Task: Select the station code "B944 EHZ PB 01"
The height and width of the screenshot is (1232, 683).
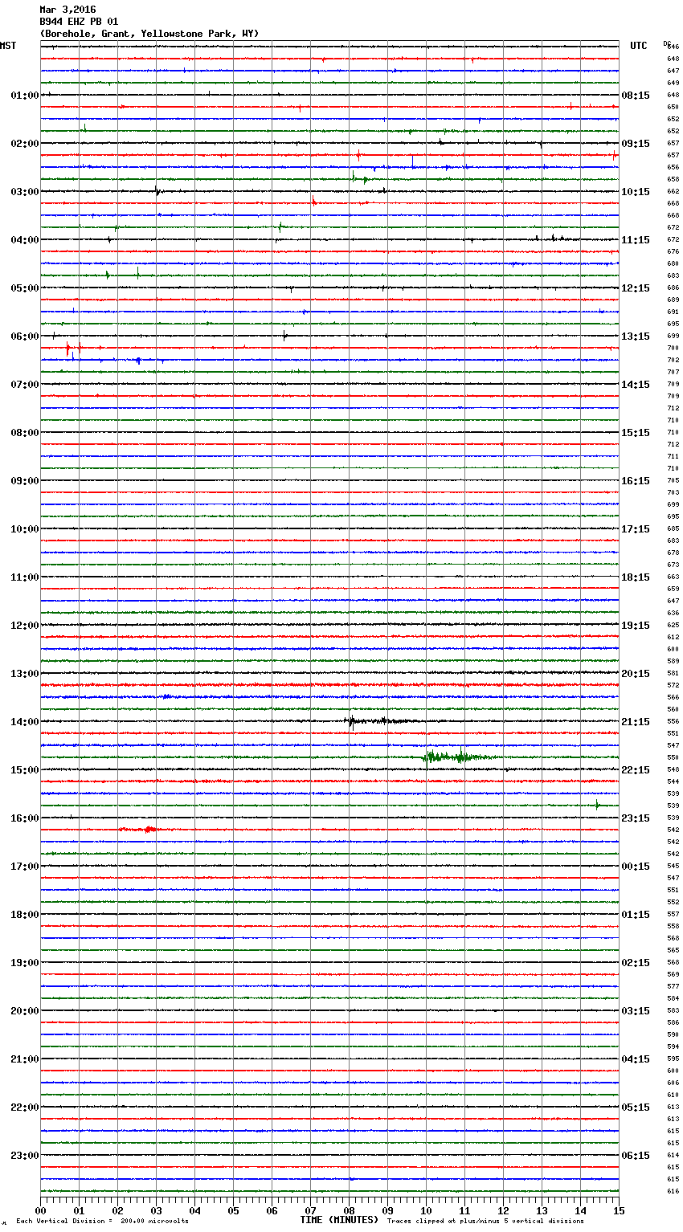Action: tap(79, 22)
